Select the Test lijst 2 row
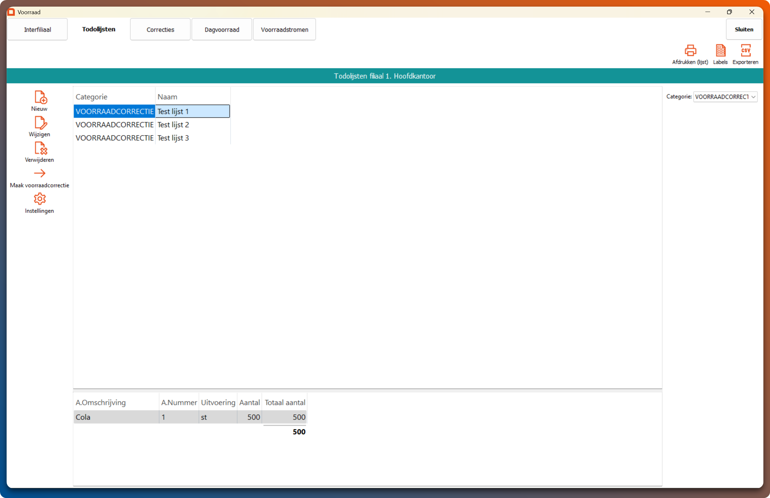Screen dimensions: 770x498 click(173, 125)
